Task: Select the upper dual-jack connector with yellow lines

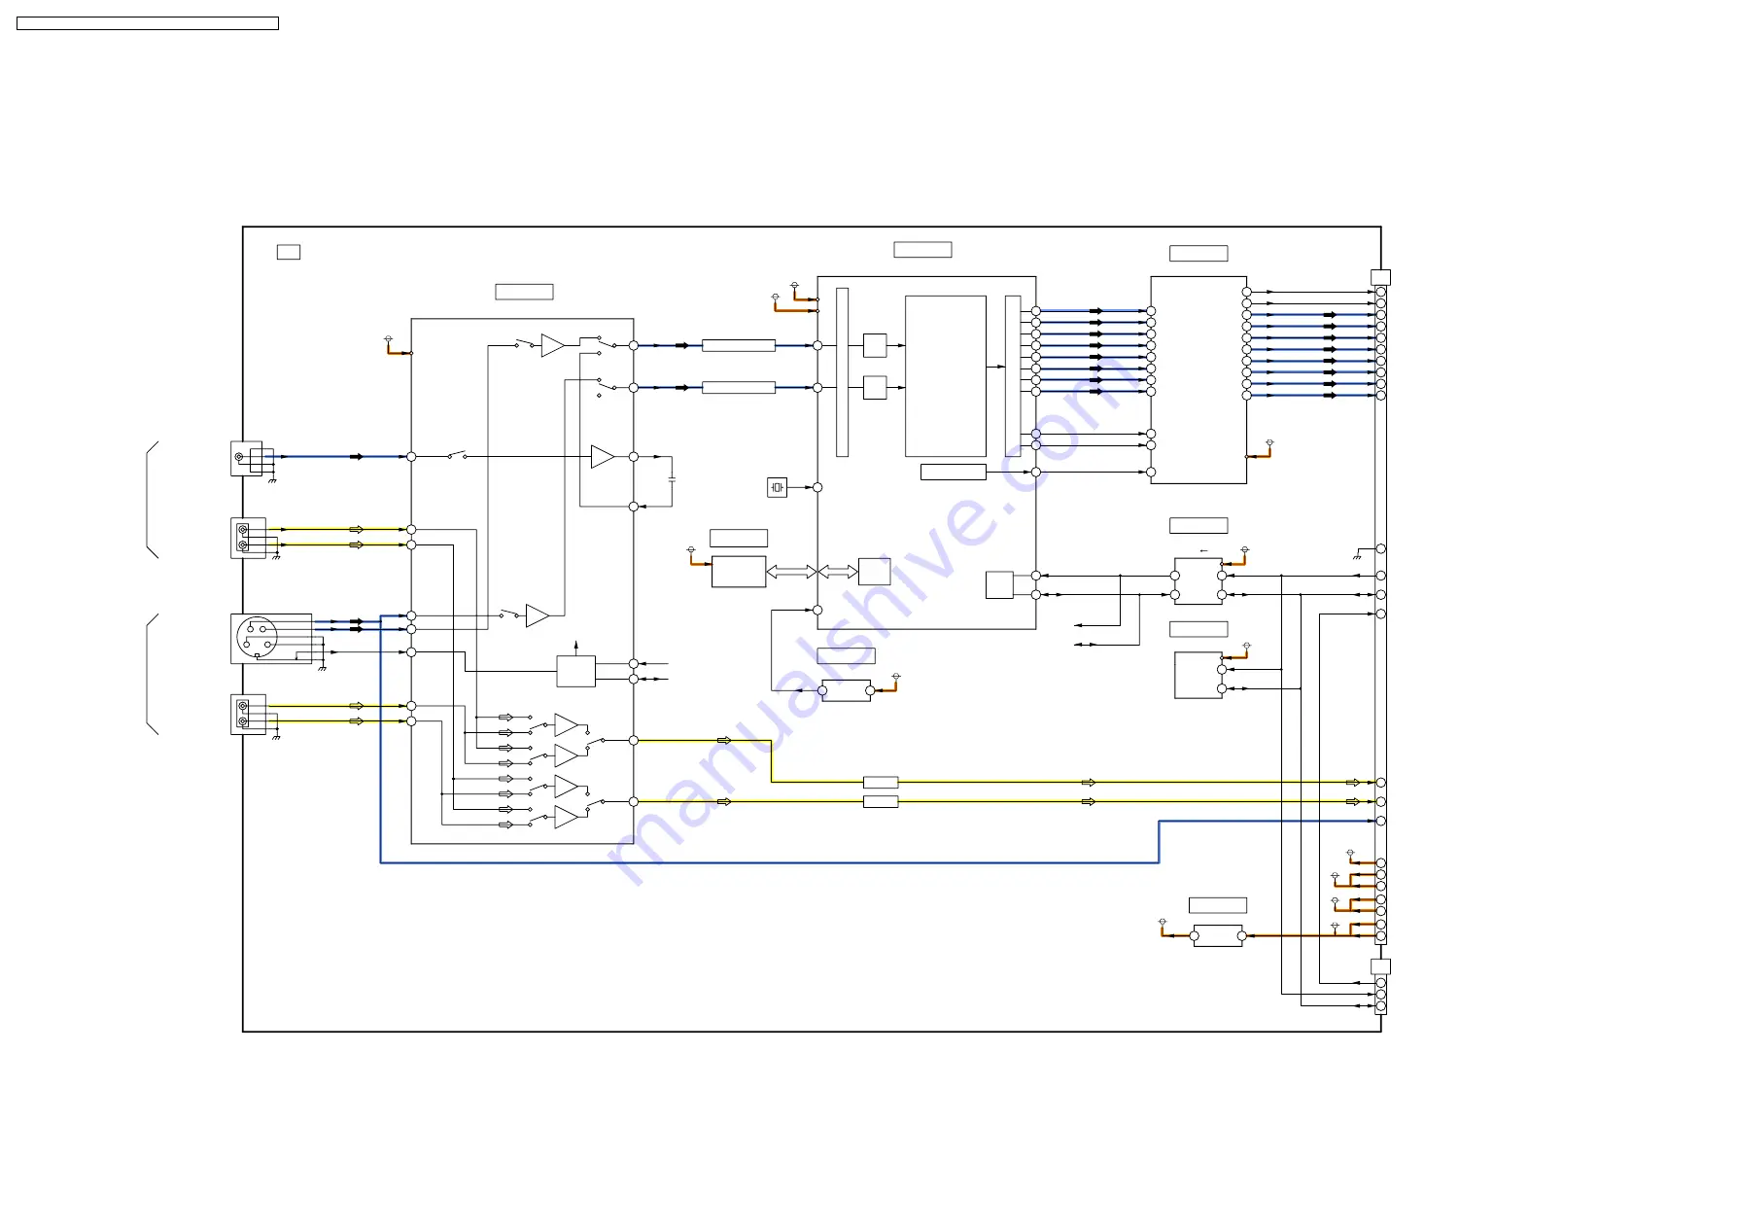Action: (248, 538)
